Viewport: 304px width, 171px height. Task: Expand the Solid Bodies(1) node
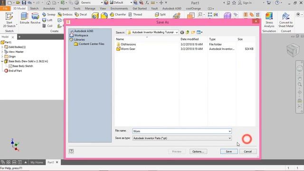point(2,47)
